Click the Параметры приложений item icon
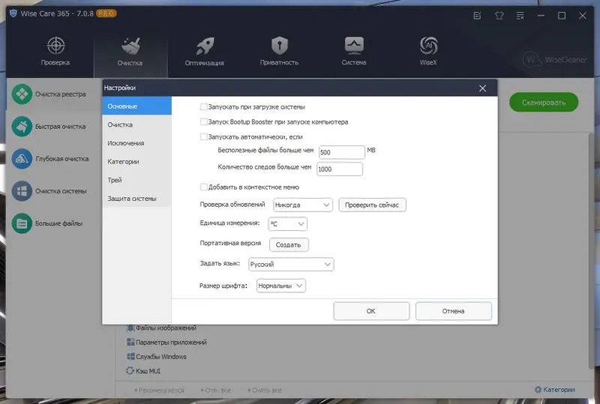 (130, 342)
